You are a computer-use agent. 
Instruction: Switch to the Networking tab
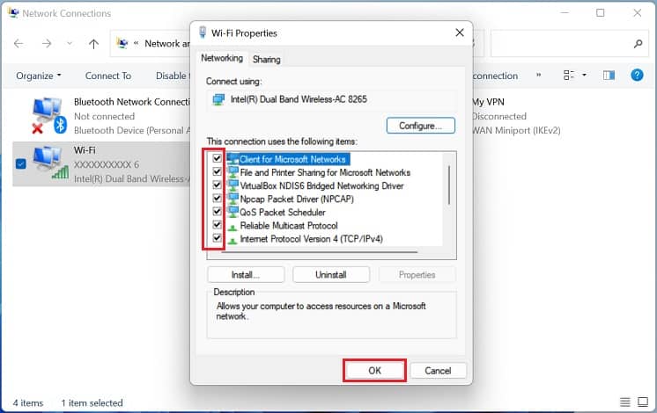222,58
